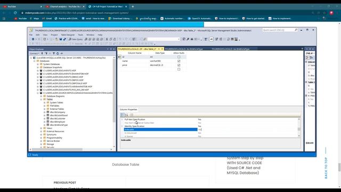This screenshot has width=341, height=192.
Task: Click the Cut scissors icon in toolbar
Action: [x=107, y=39]
